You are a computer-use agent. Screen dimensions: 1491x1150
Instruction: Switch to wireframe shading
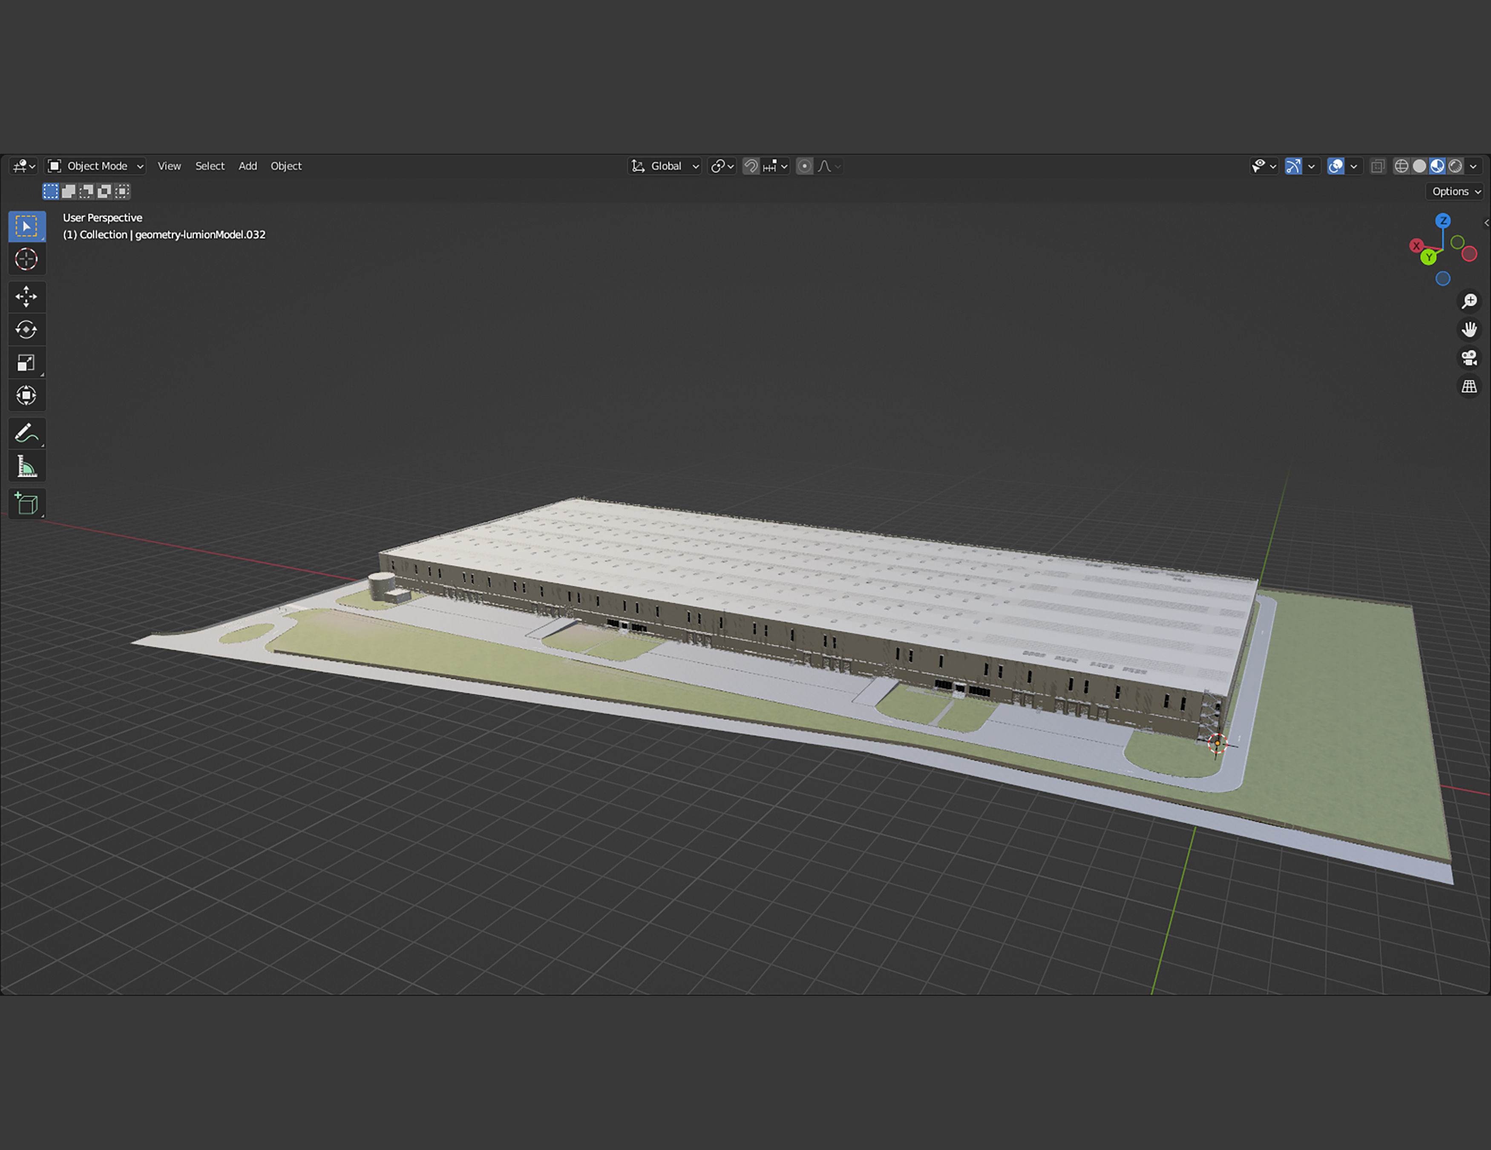[x=1401, y=166]
